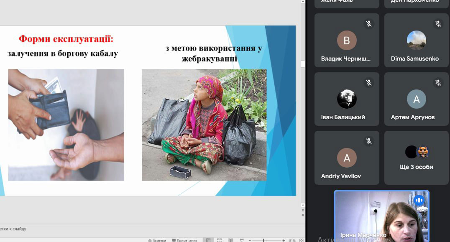Click Владик Черниш's muted microphone icon
The image size is (450, 242).
(369, 24)
